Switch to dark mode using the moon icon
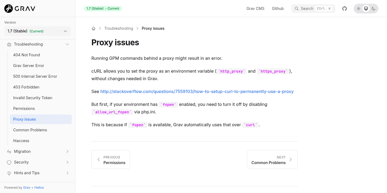387x193 pixels. click(374, 8)
